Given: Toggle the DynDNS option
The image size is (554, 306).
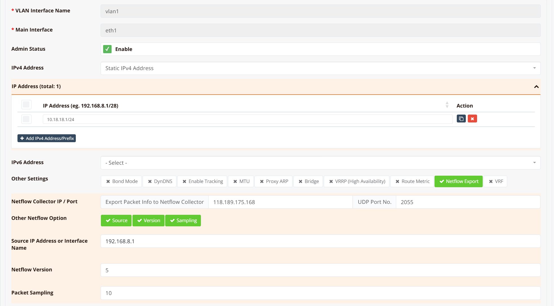Looking at the screenshot, I should tap(160, 182).
